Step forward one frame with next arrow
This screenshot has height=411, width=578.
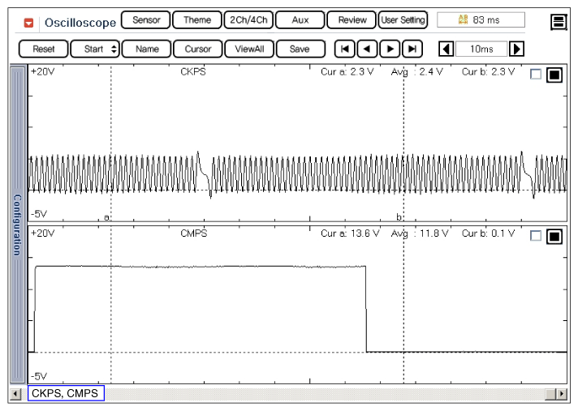pyautogui.click(x=390, y=49)
